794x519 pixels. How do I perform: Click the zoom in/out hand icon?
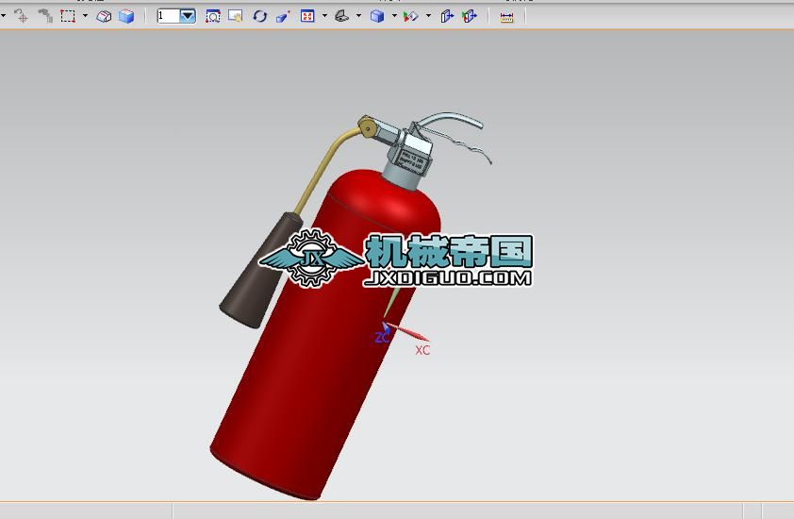[x=235, y=17]
